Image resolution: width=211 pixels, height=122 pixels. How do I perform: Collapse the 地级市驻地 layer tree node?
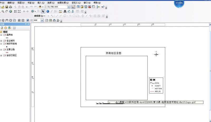1,44
